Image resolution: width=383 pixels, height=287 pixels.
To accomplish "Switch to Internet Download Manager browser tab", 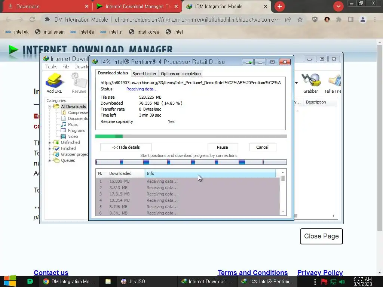I will 138,7.
